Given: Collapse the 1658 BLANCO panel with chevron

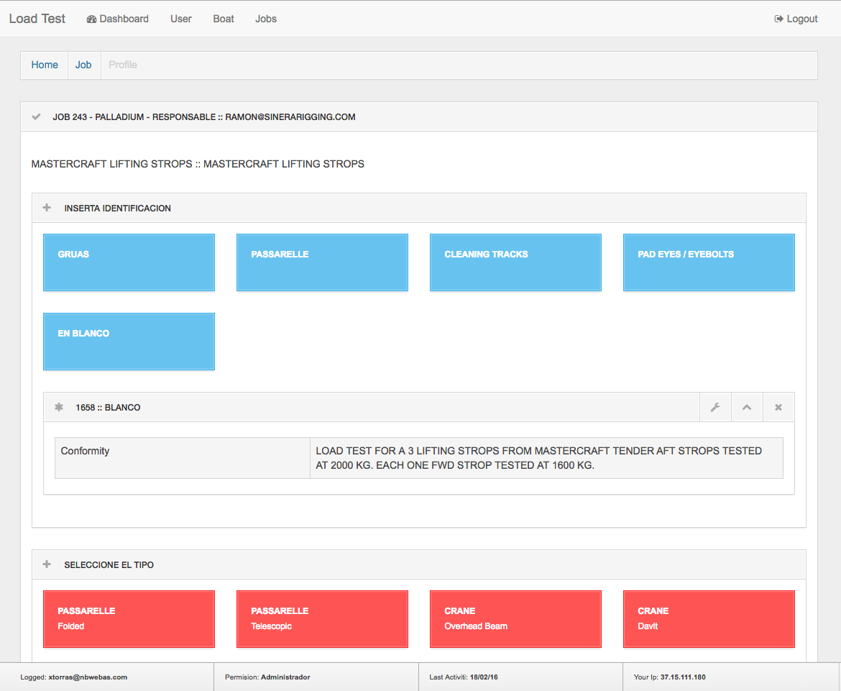Looking at the screenshot, I should [747, 408].
